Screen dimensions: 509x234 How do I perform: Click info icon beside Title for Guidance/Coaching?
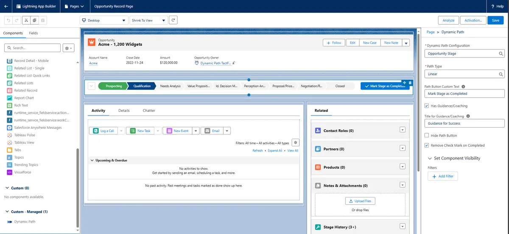tap(468, 116)
